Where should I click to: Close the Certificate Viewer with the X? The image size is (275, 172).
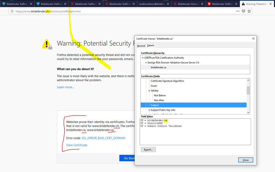coord(253,39)
